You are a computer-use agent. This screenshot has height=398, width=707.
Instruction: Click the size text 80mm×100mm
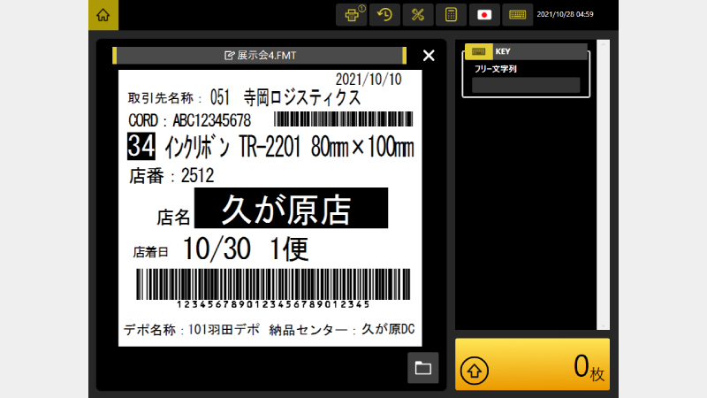pyautogui.click(x=362, y=147)
